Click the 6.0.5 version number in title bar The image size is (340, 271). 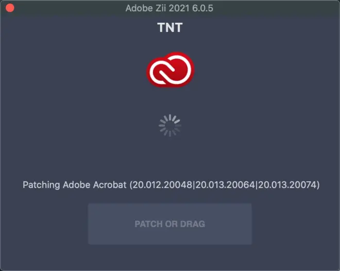tap(202, 8)
